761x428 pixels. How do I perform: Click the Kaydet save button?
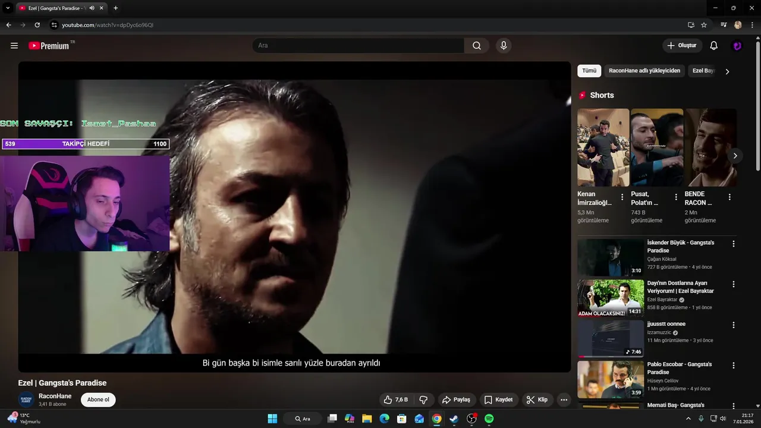[498, 399]
